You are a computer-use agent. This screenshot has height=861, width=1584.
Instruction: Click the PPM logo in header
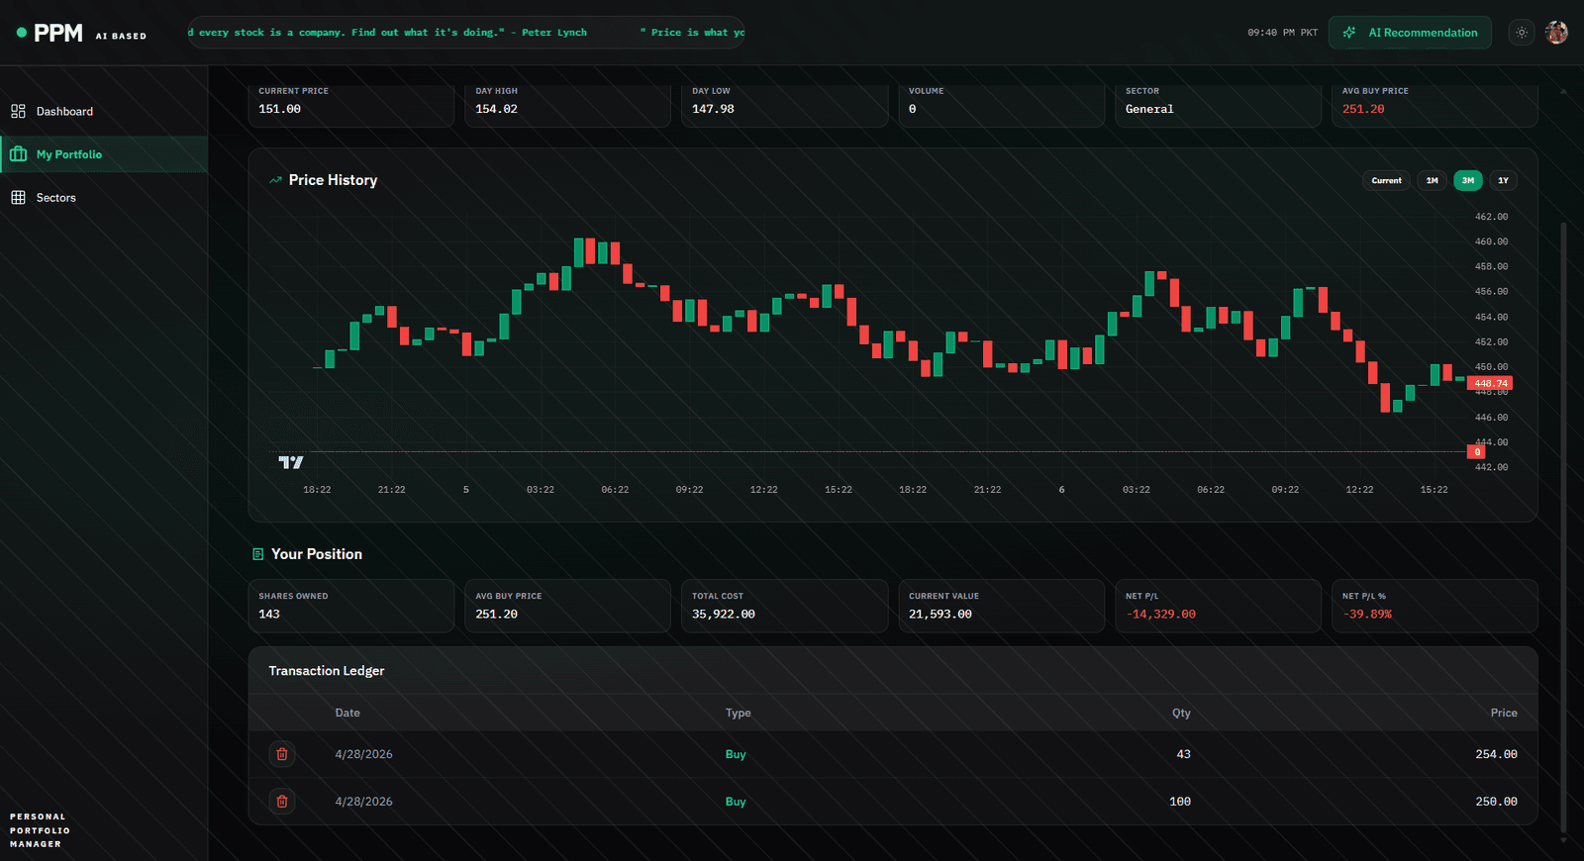[x=58, y=33]
